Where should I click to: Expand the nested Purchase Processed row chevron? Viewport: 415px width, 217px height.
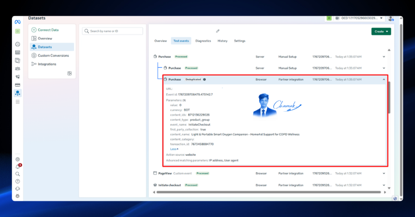point(384,68)
